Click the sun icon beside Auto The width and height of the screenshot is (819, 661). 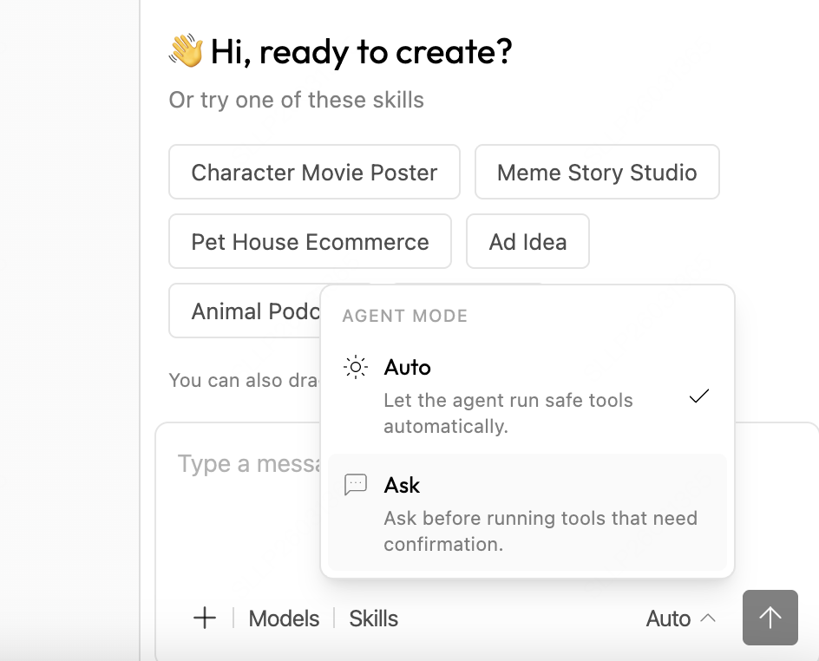(x=356, y=367)
